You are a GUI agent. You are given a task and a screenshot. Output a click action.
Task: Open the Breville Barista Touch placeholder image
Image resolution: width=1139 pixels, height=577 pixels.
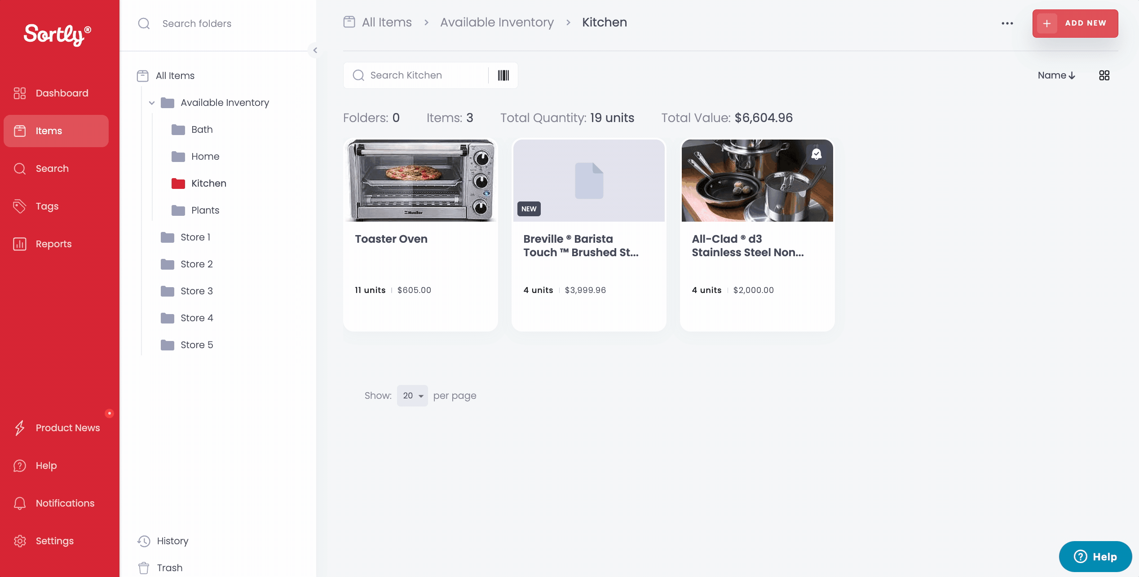[589, 180]
